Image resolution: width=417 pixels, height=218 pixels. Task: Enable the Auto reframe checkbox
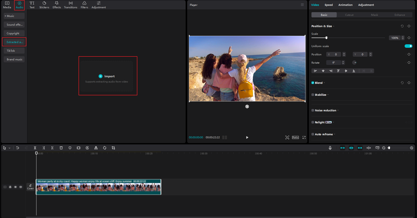click(x=313, y=134)
